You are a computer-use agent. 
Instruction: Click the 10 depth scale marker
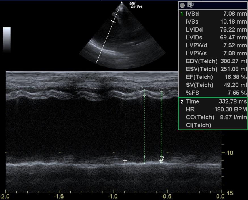click(230, 153)
